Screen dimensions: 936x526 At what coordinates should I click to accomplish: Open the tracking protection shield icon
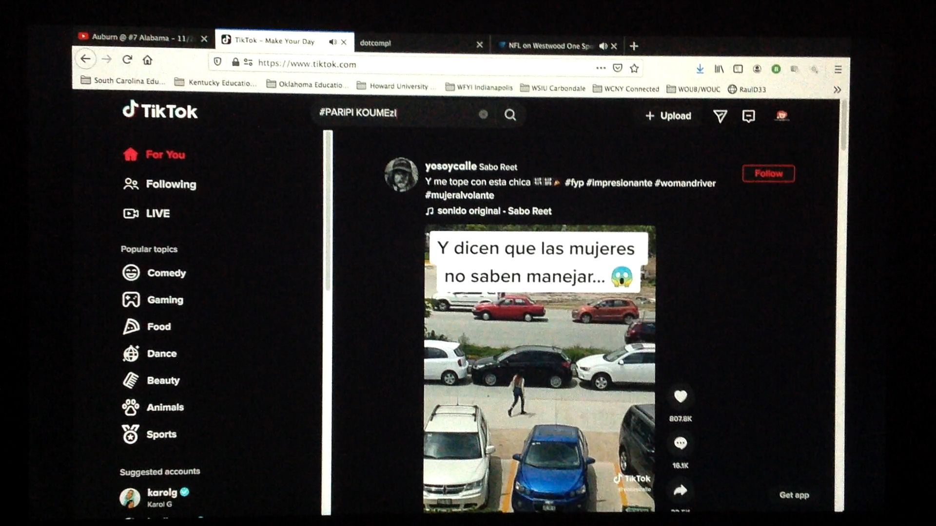tap(218, 61)
